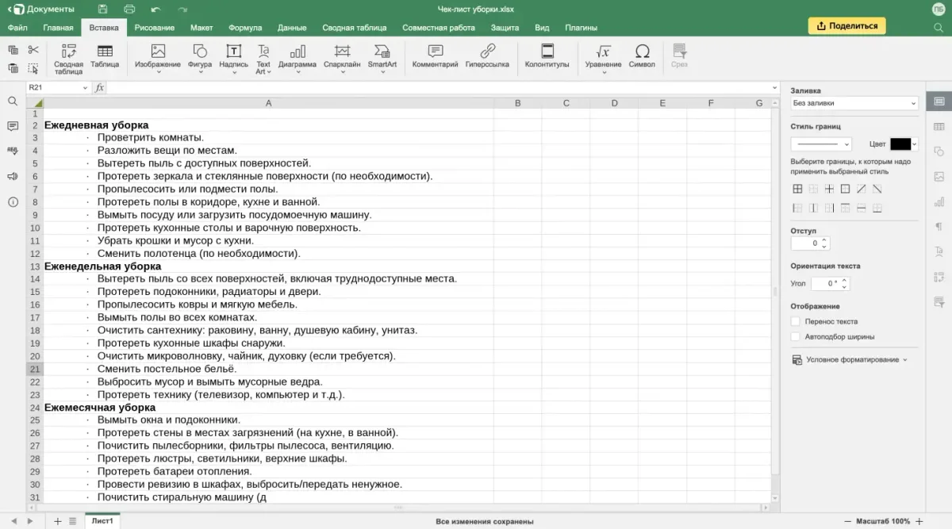Insert a pivot table (Сводная таблица)

(x=68, y=57)
